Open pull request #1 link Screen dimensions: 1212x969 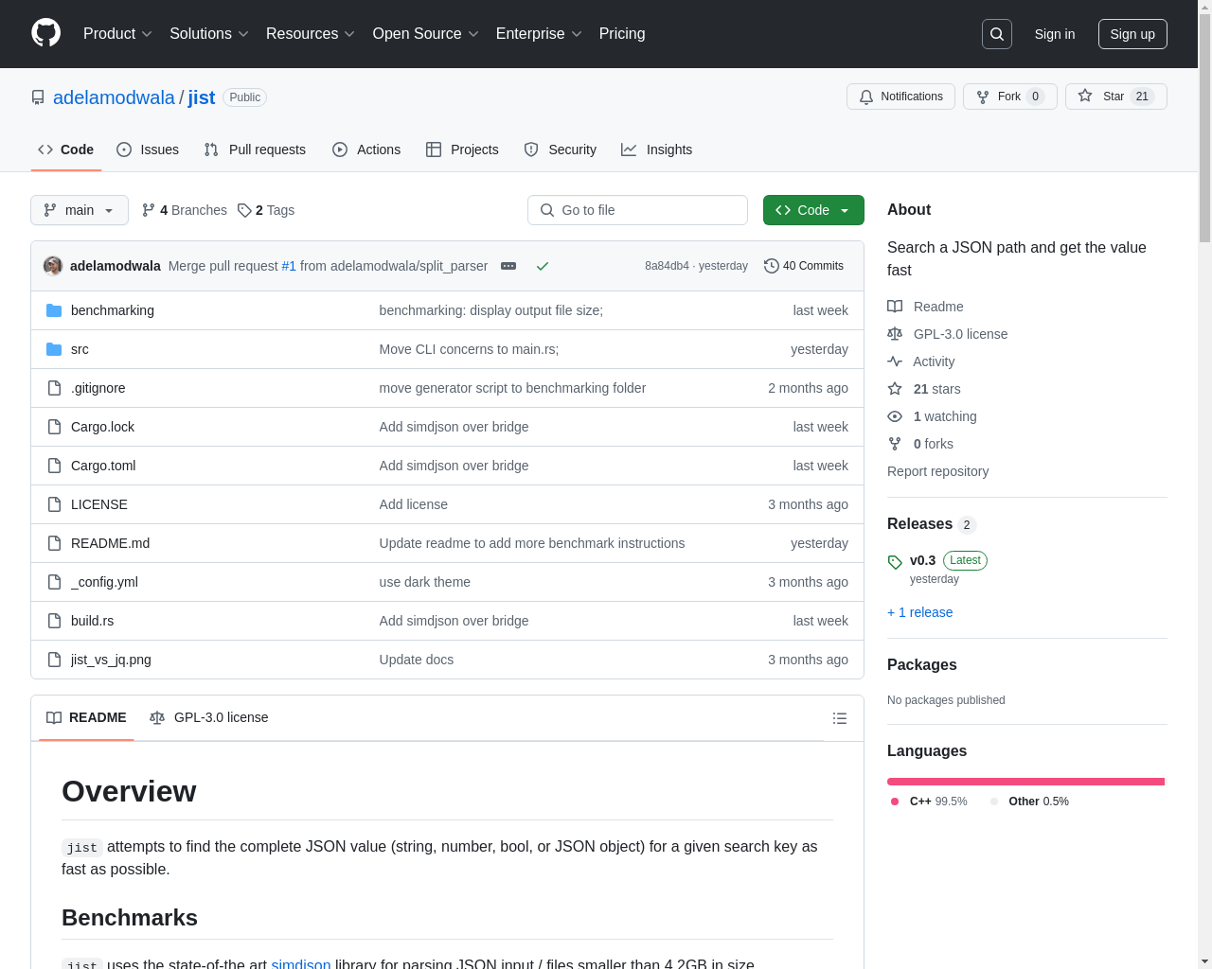[289, 266]
